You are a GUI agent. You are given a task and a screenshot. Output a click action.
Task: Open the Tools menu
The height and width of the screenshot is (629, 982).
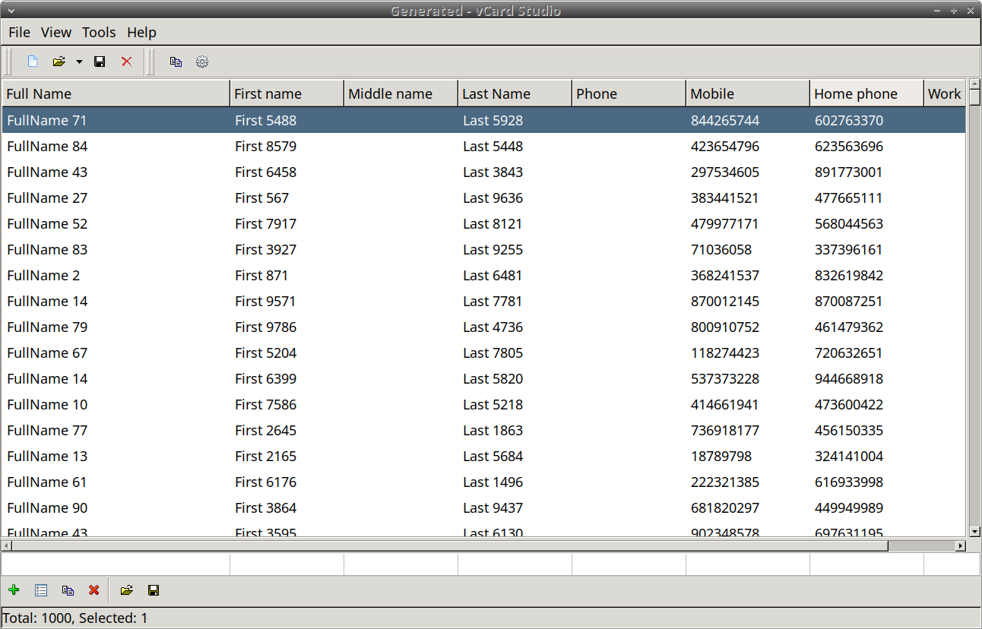99,32
